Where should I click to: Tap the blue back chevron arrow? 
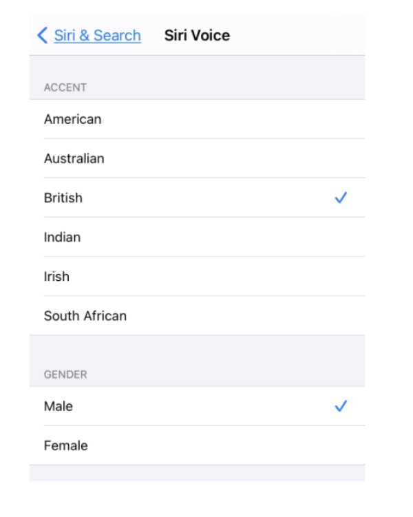tap(43, 35)
